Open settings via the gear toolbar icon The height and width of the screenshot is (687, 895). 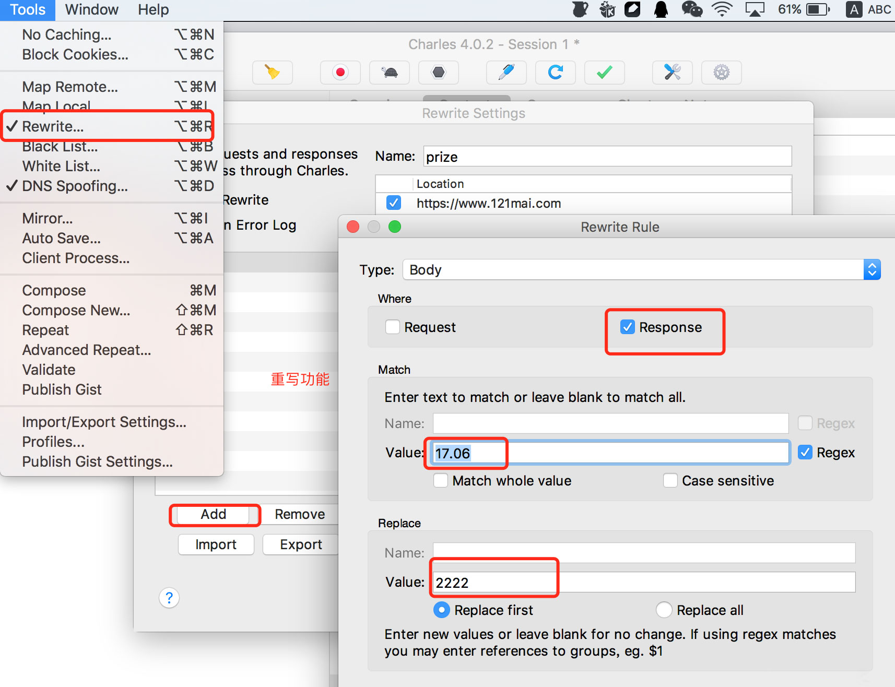[722, 72]
